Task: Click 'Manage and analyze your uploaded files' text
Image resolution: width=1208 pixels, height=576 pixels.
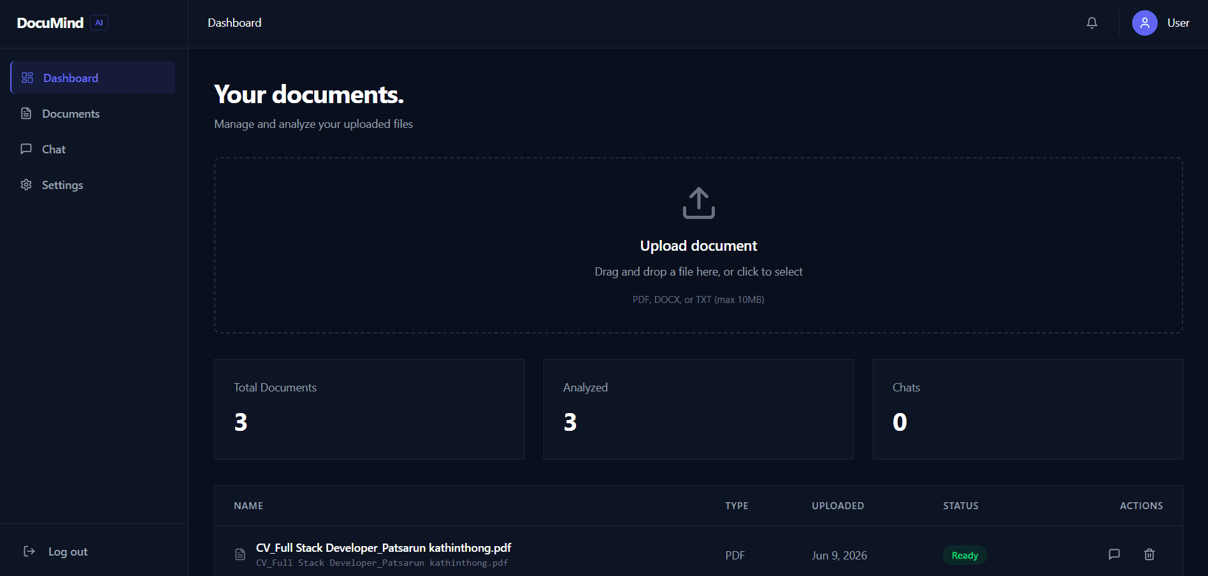Action: [x=313, y=124]
